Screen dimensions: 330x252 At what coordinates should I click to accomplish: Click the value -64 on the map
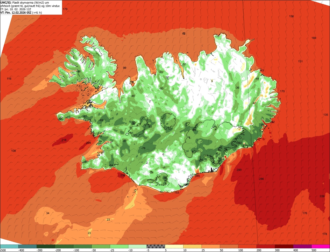(x=111, y=165)
